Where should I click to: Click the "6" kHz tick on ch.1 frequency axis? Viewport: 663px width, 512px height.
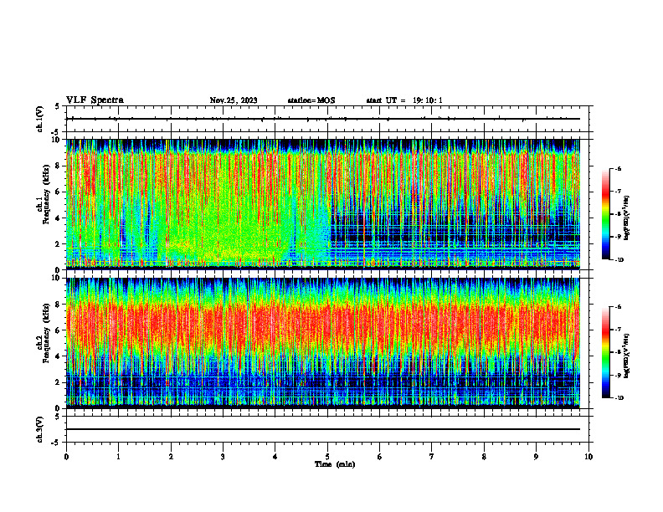(x=59, y=192)
